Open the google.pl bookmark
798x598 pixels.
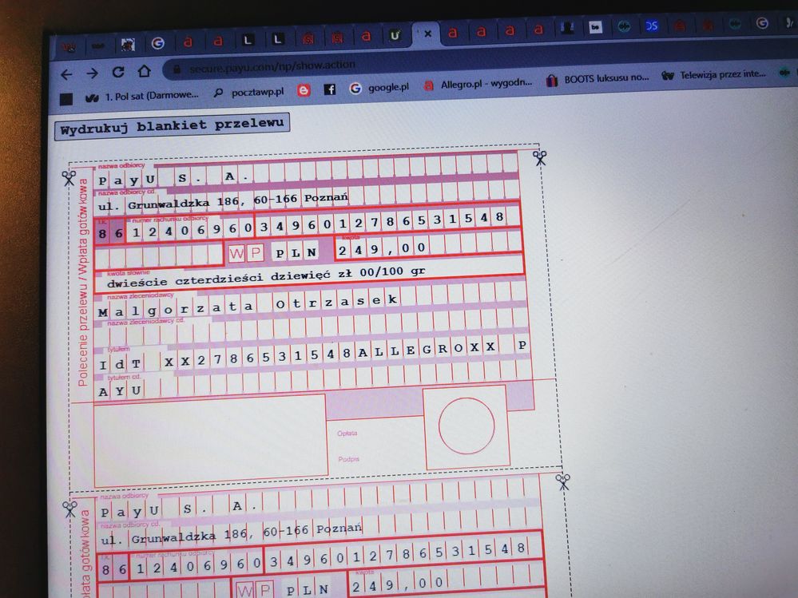(379, 88)
